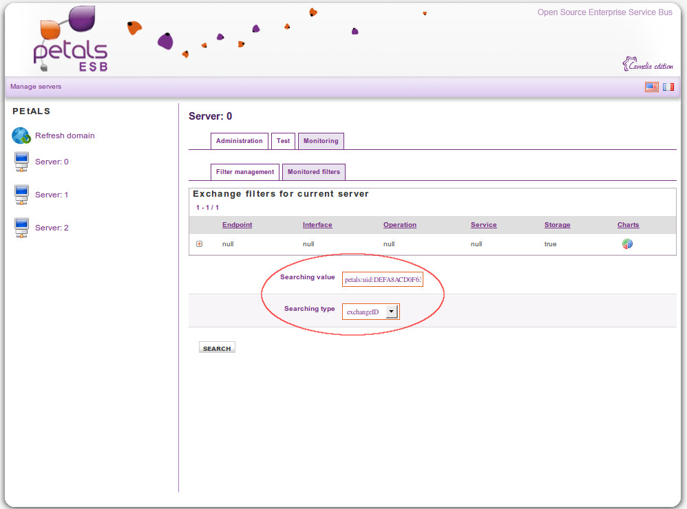The width and height of the screenshot is (687, 509).
Task: Click into the Searching value text field
Action: coord(383,280)
